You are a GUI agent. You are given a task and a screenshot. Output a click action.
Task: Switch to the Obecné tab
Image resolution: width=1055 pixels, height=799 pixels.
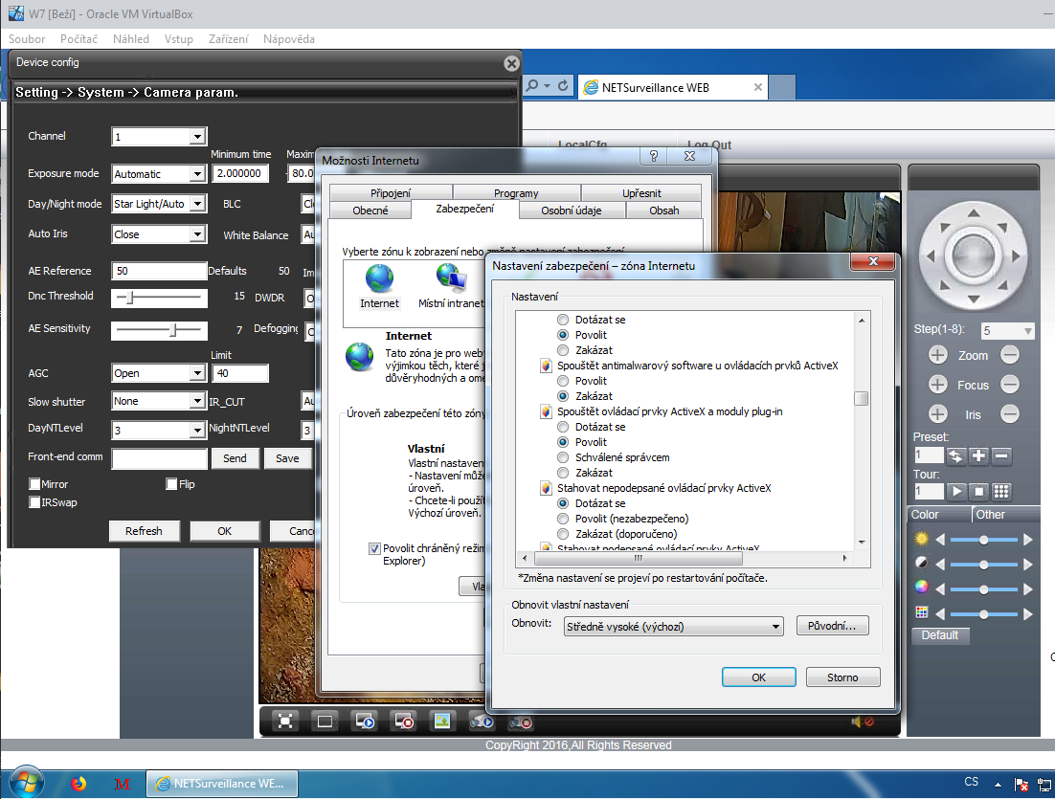coord(370,211)
